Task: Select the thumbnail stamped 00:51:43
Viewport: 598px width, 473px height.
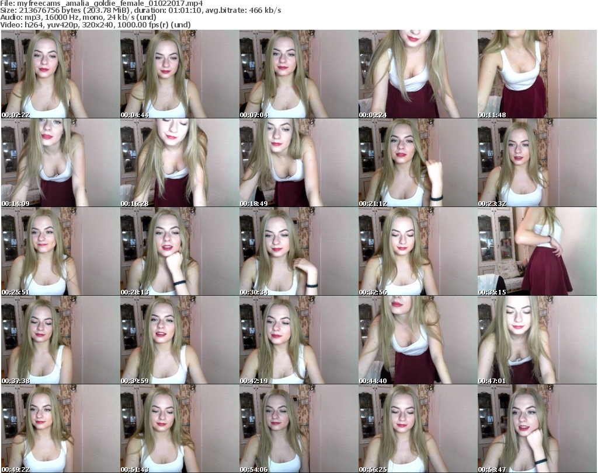Action: pos(180,429)
